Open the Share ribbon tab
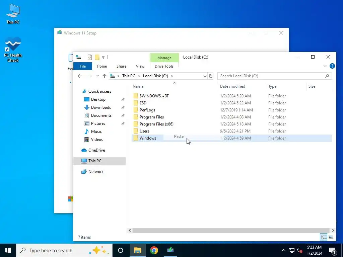The width and height of the screenshot is (343, 257). [121, 66]
